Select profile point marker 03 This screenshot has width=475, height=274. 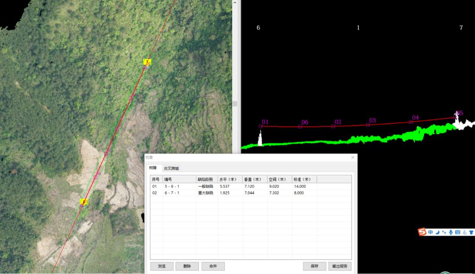[368, 124]
